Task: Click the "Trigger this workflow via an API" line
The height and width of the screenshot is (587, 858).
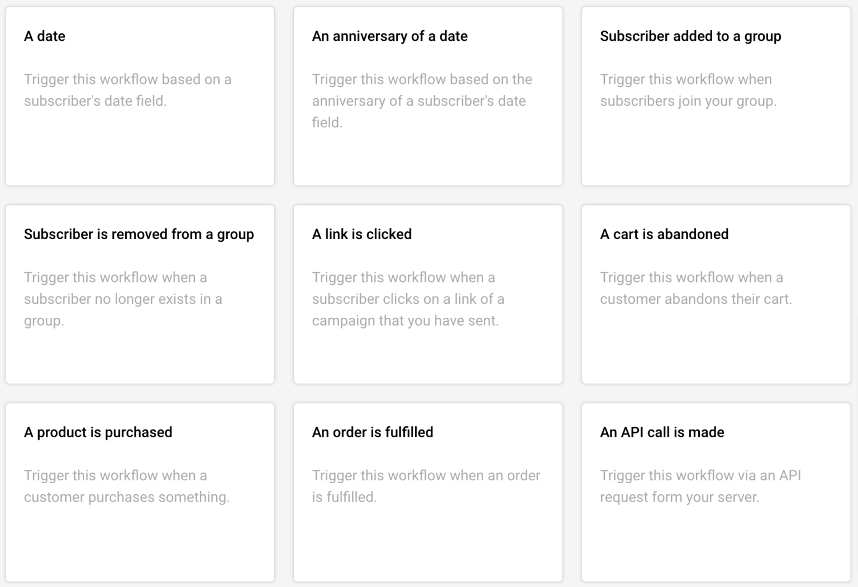Action: click(x=700, y=475)
